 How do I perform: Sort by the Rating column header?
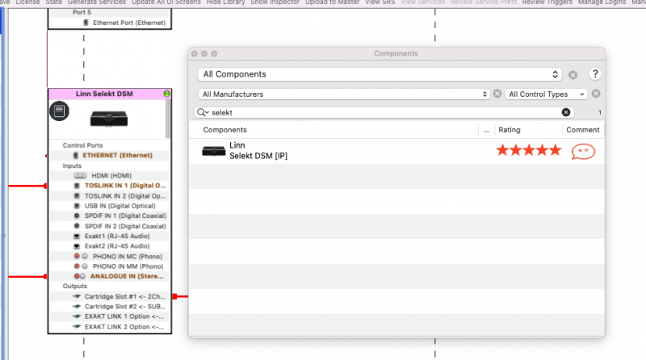pyautogui.click(x=510, y=130)
